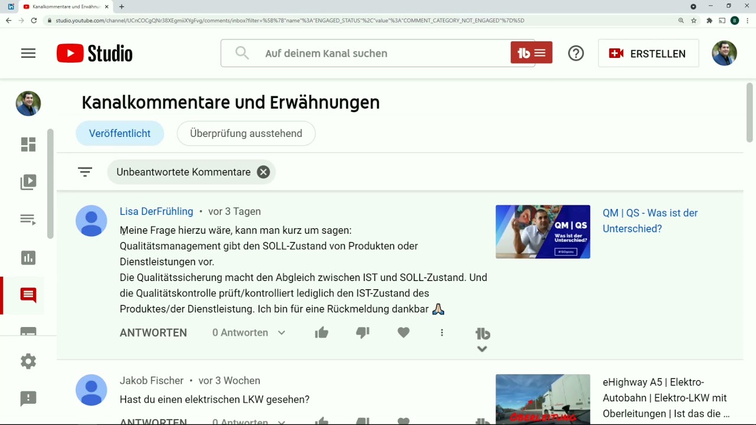Screen dimensions: 756x425
Task: Open Settings gear in sidebar
Action: tap(28, 361)
